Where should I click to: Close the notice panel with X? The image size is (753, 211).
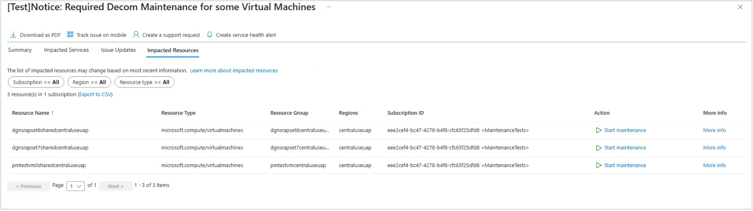pos(740,7)
